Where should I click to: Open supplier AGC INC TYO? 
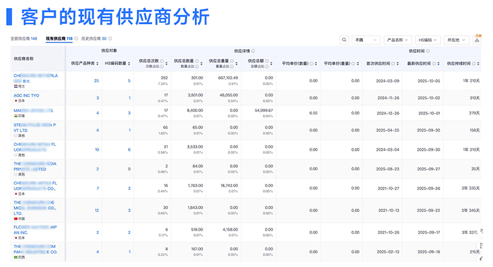(x=26, y=95)
